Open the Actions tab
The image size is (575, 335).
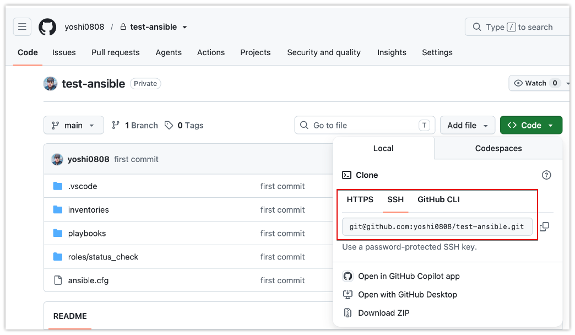[211, 52]
